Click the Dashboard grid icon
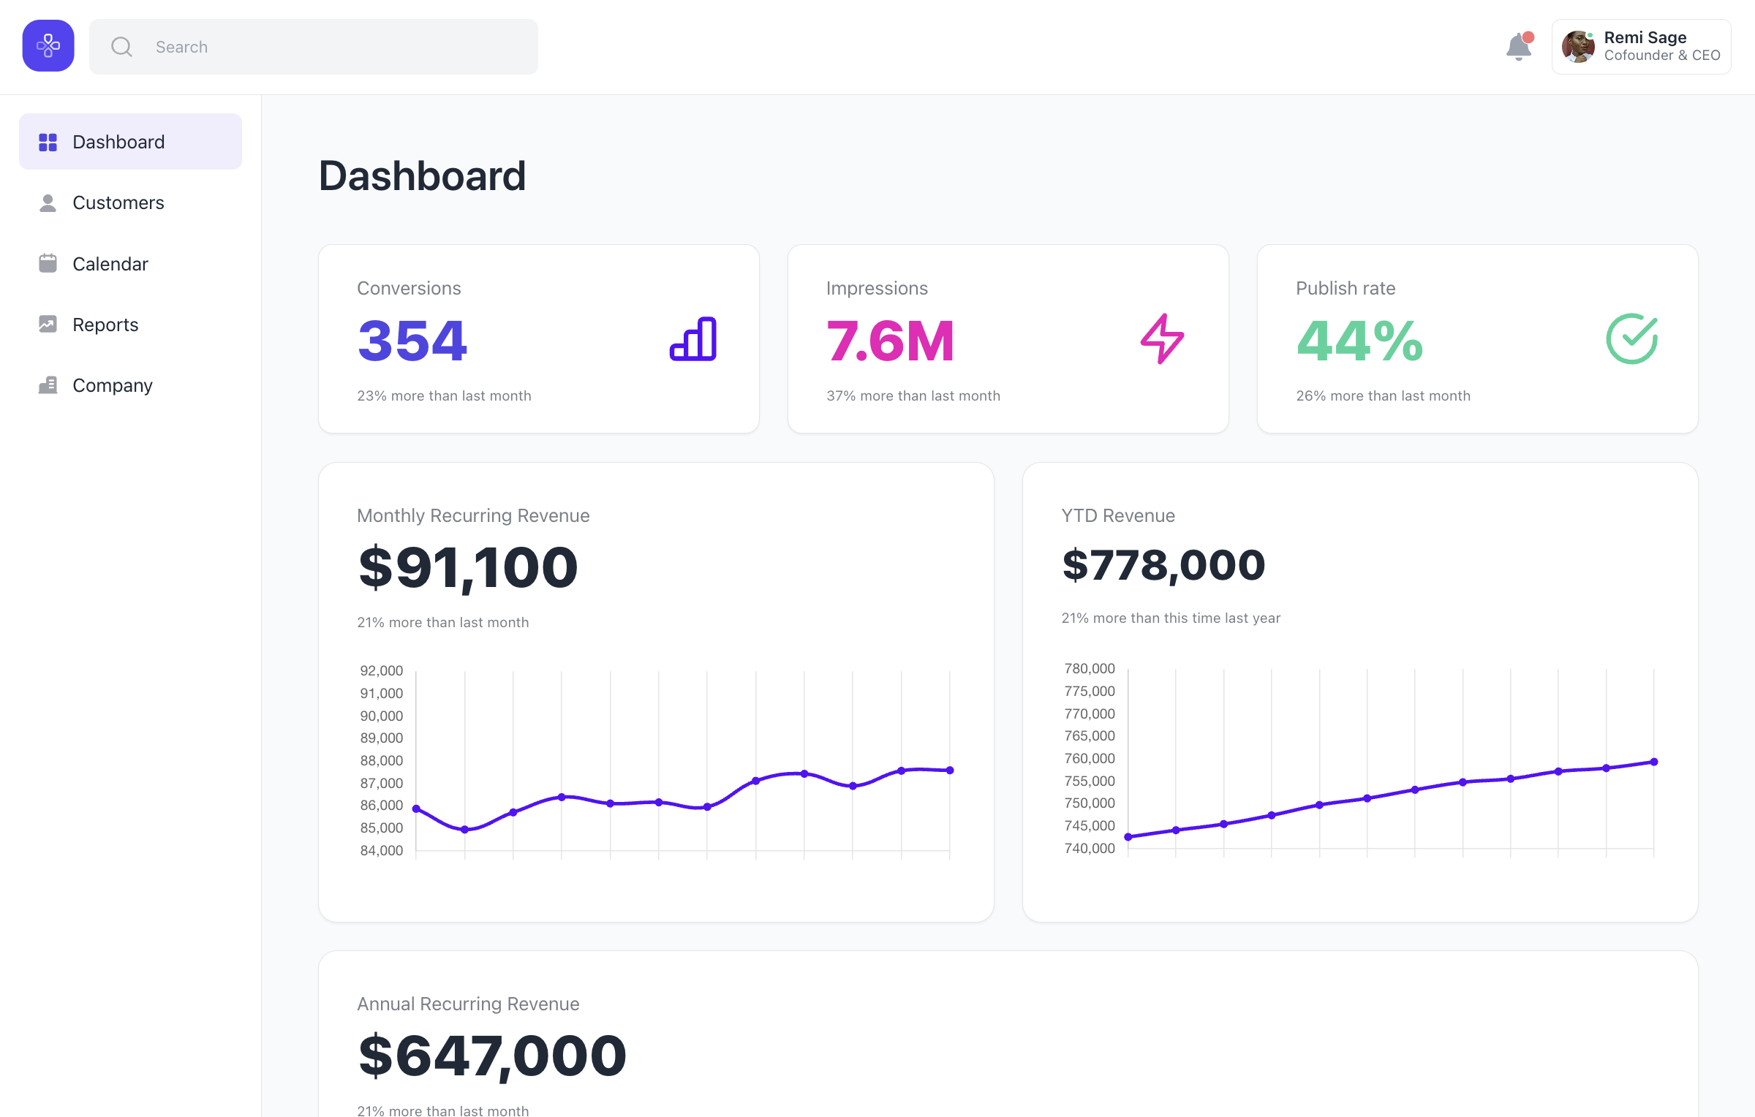Screen dimensions: 1755x1117 [48, 142]
